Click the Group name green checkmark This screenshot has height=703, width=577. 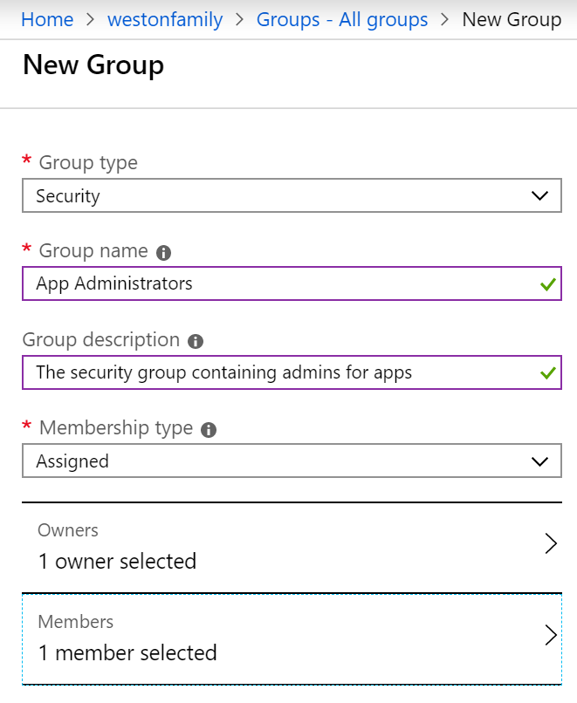(x=548, y=283)
